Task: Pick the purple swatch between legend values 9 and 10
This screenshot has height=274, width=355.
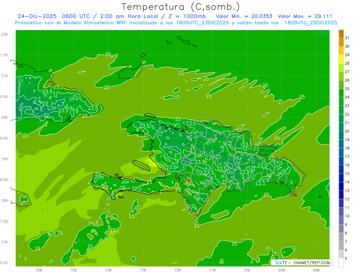Action: [x=341, y=220]
